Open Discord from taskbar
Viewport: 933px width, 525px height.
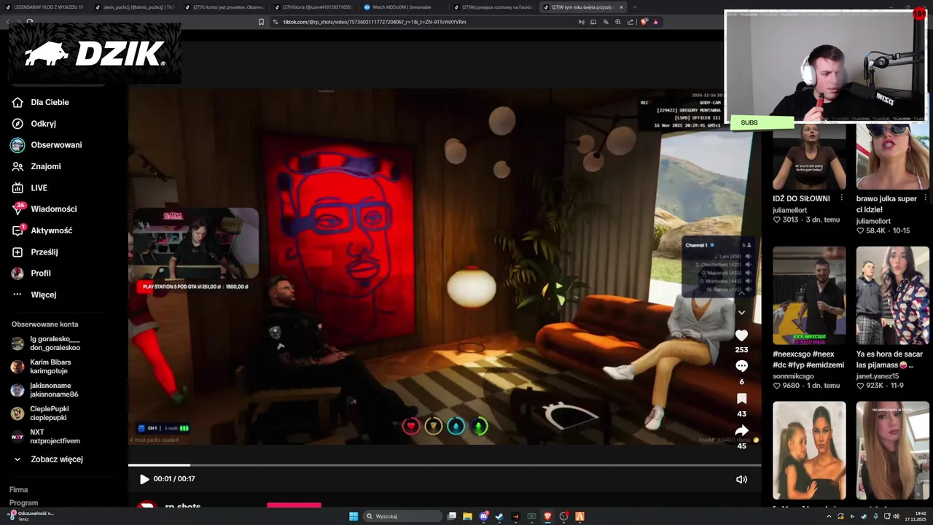(483, 516)
